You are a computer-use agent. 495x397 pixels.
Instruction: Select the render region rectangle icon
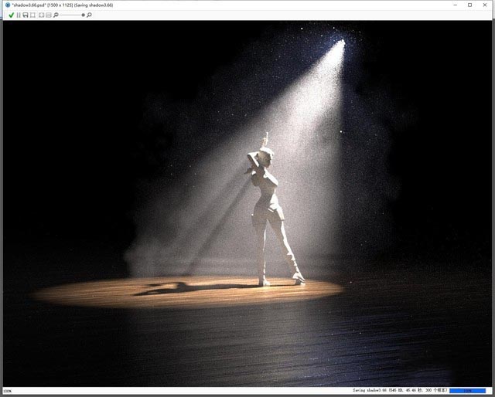click(32, 15)
